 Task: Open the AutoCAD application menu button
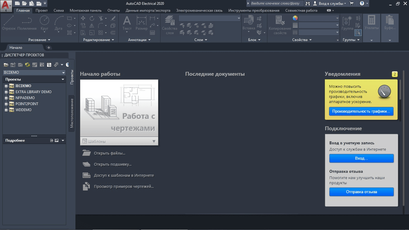(6, 6)
